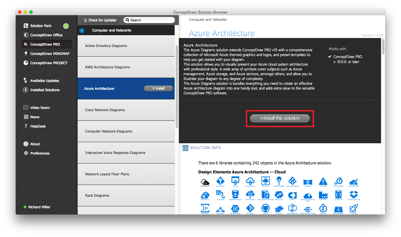The height and width of the screenshot is (237, 401).
Task: Click the Azure Cache including Redis icon
Action: (x=265, y=195)
